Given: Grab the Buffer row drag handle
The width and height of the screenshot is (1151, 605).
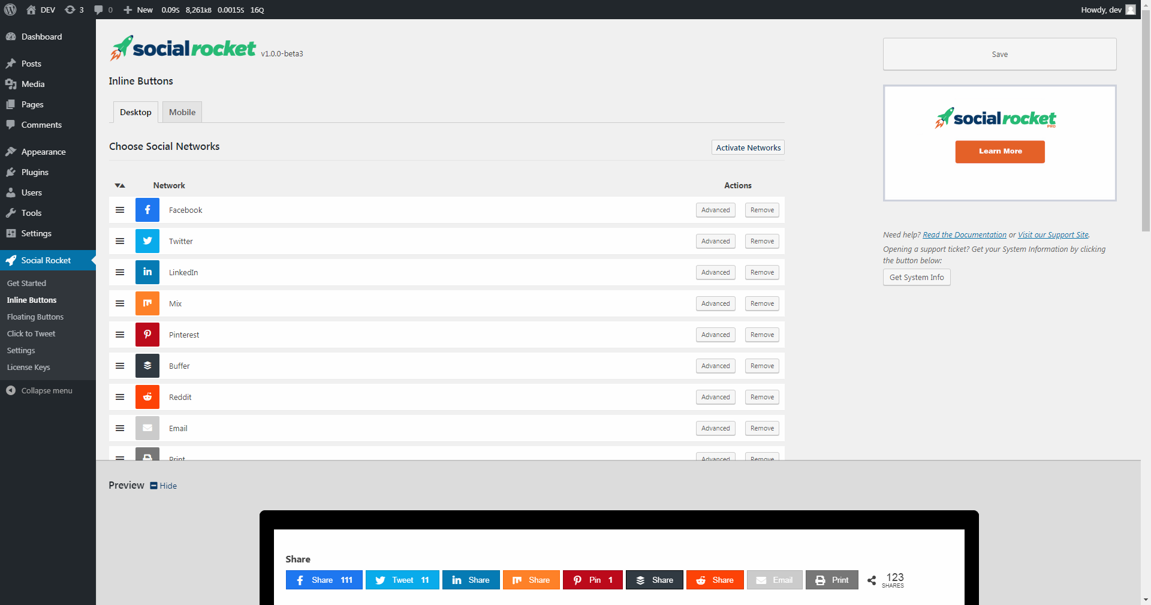Looking at the screenshot, I should [x=120, y=366].
